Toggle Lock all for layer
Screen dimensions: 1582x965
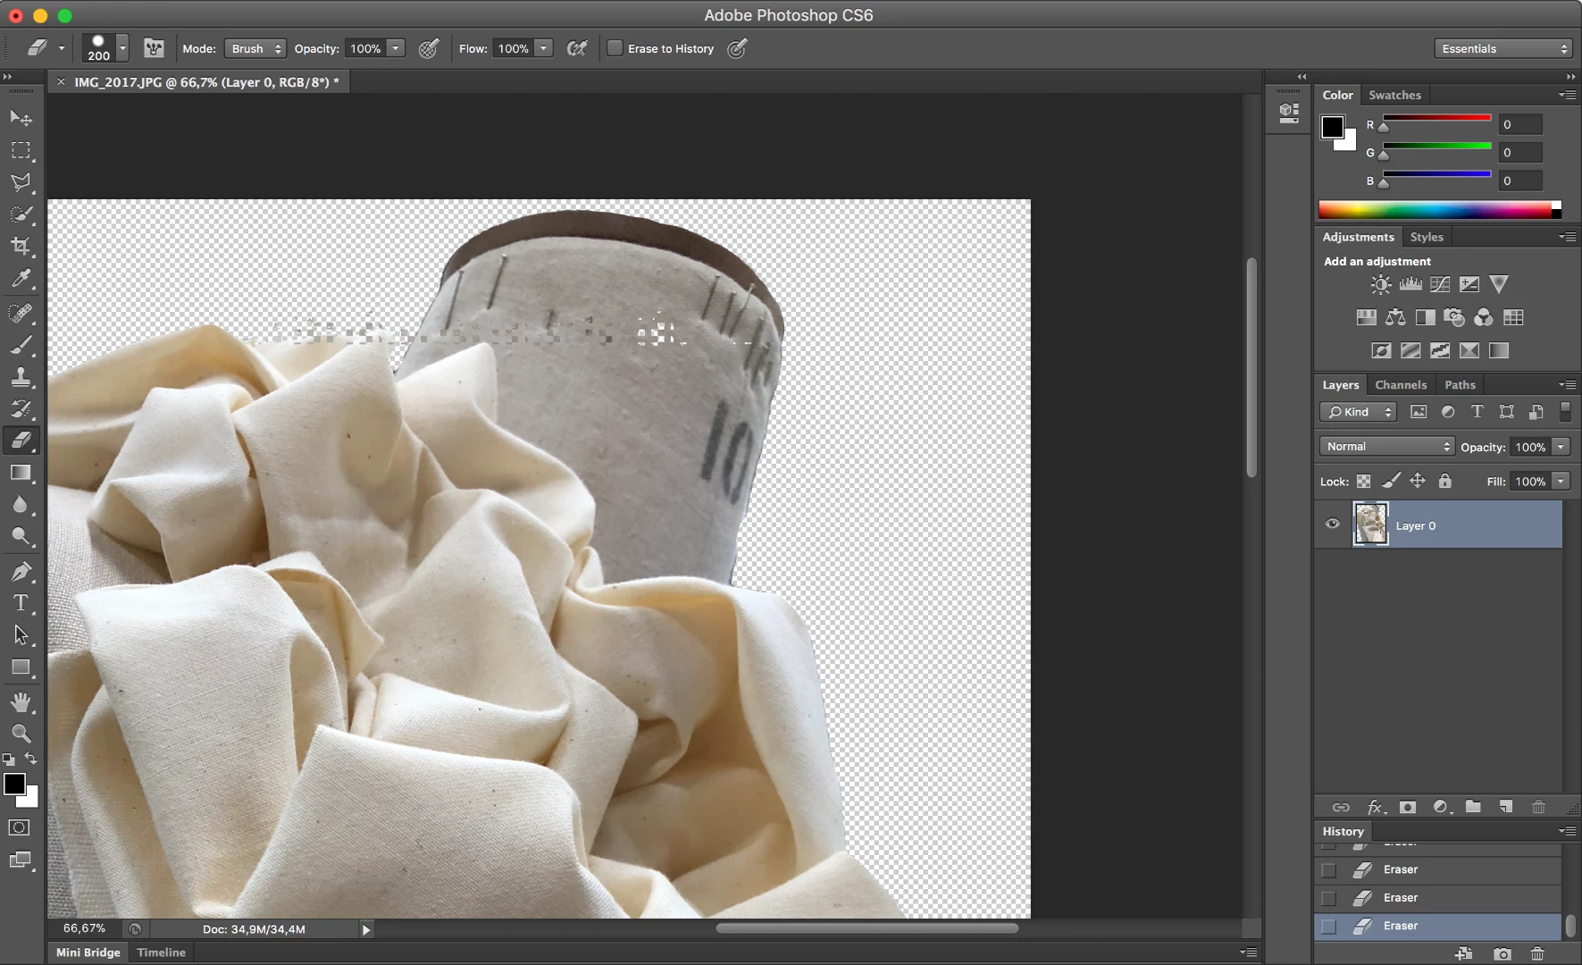(x=1444, y=482)
